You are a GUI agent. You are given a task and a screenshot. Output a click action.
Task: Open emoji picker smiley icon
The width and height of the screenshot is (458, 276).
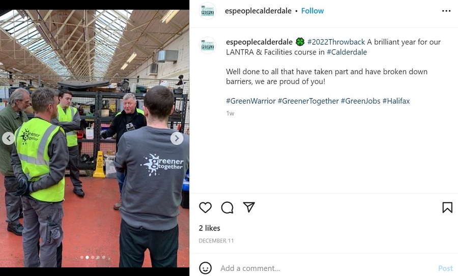point(206,268)
